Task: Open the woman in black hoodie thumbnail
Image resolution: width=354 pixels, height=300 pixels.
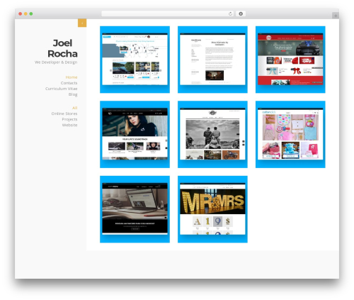Action: click(x=135, y=134)
